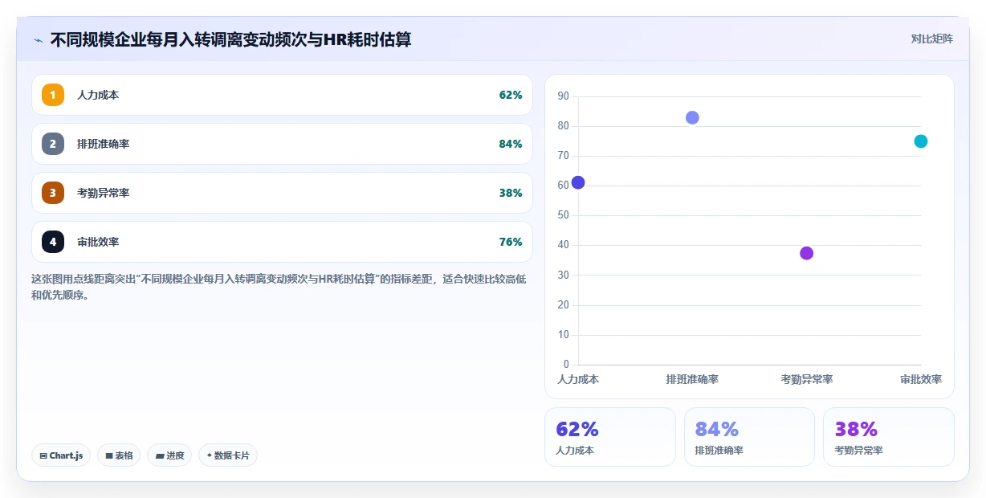This screenshot has width=986, height=498.
Task: Click the chart description paragraph
Action: [x=279, y=287]
